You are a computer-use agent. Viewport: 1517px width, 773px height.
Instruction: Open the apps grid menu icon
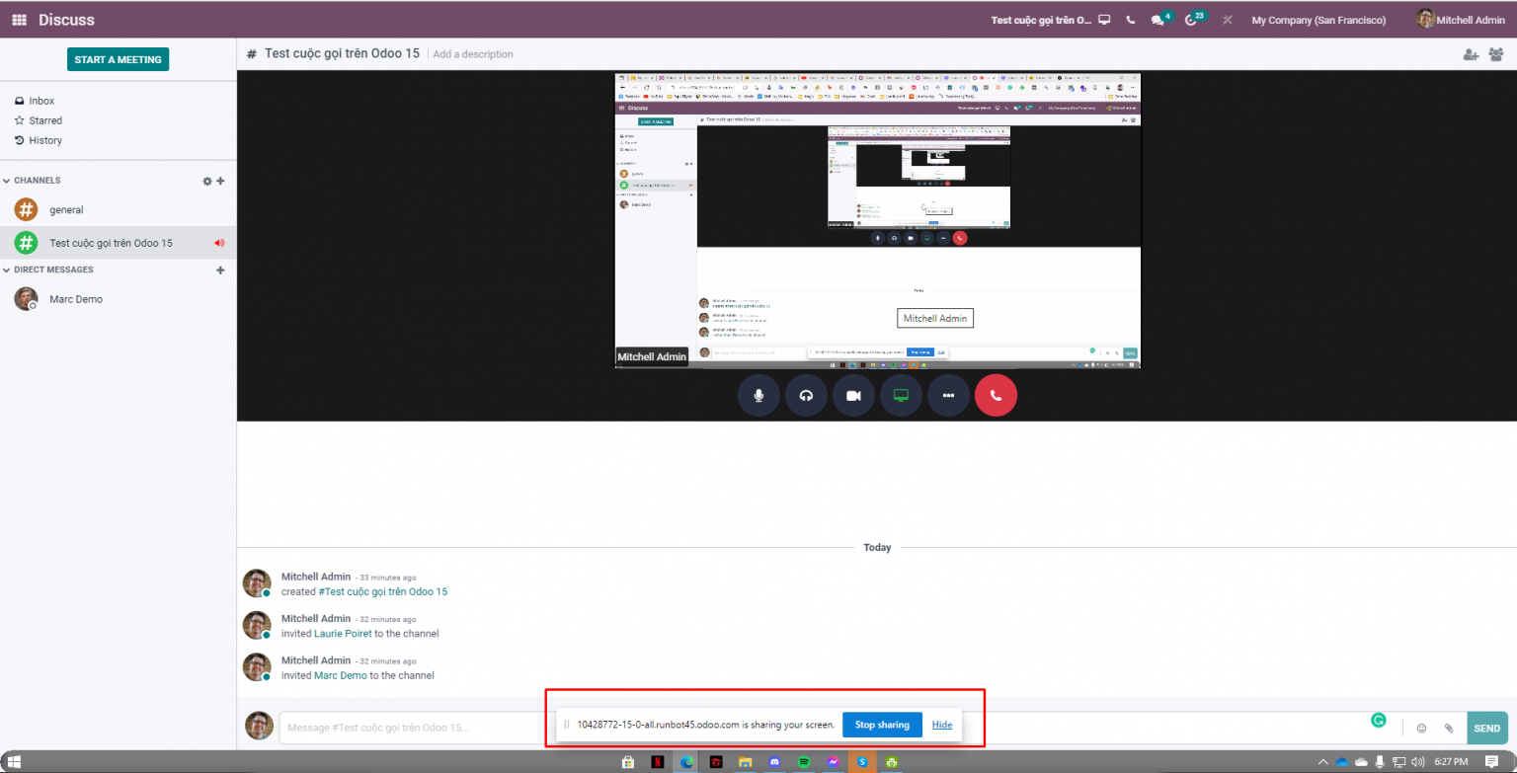[19, 20]
